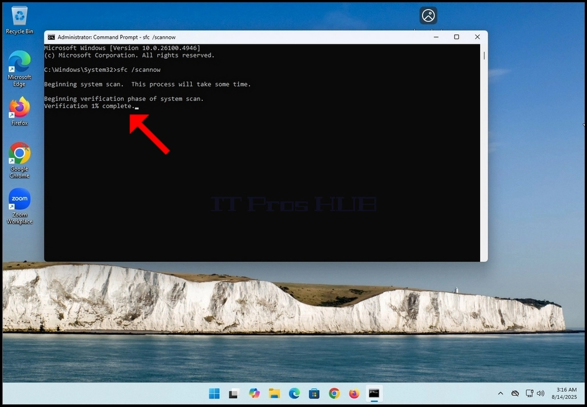The image size is (587, 407).
Task: Select Command Prompt taskbar icon
Action: click(374, 393)
